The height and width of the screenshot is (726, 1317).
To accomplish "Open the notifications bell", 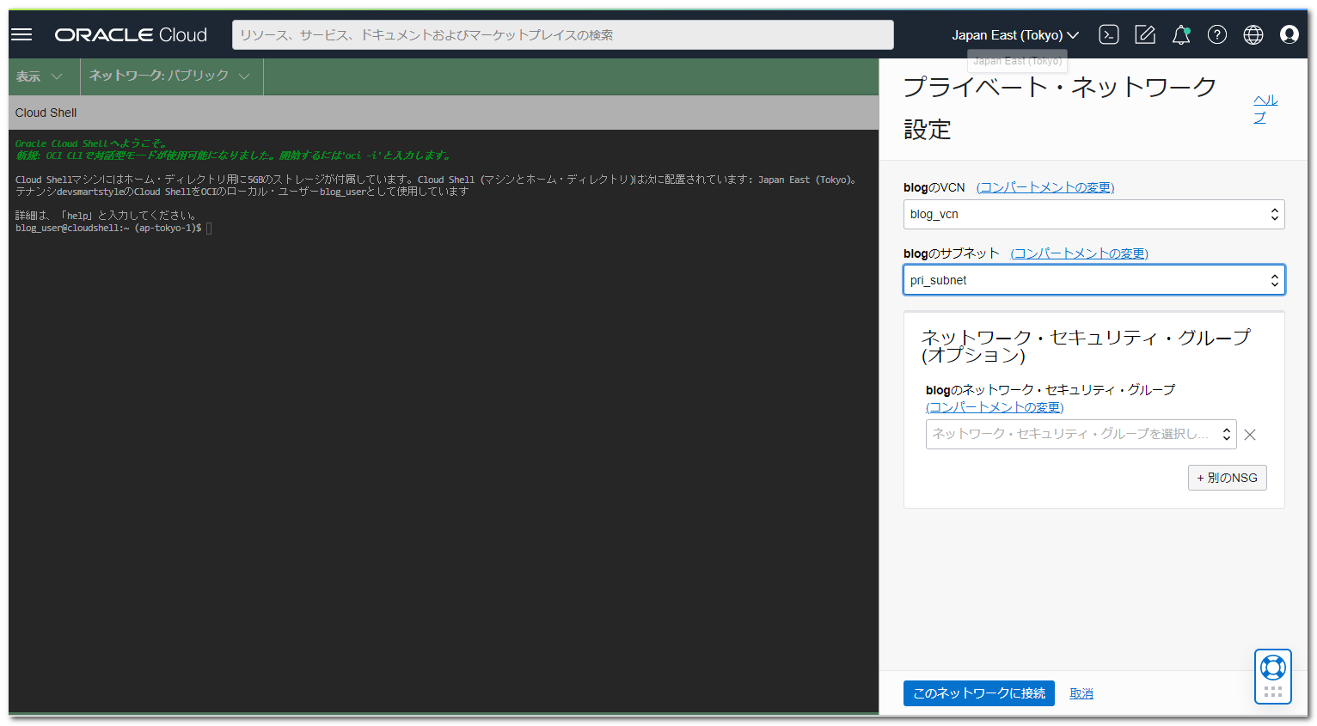I will pyautogui.click(x=1181, y=34).
